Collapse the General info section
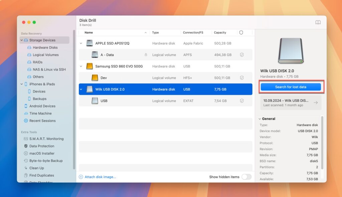The height and width of the screenshot is (197, 342). click(x=259, y=119)
